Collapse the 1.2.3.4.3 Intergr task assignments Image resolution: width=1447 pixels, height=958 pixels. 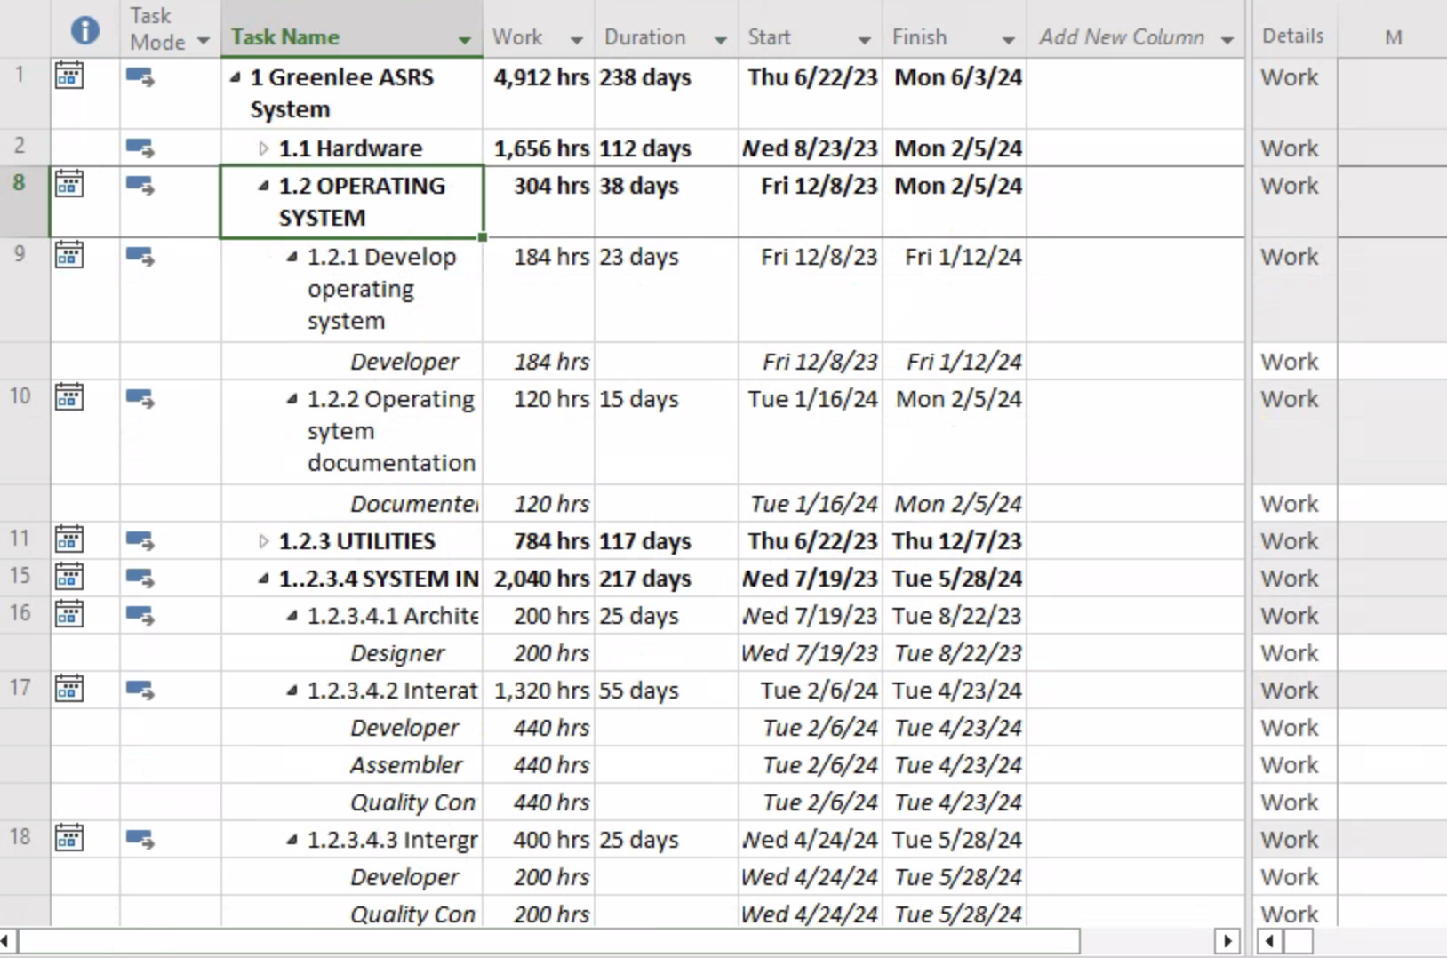click(x=292, y=841)
